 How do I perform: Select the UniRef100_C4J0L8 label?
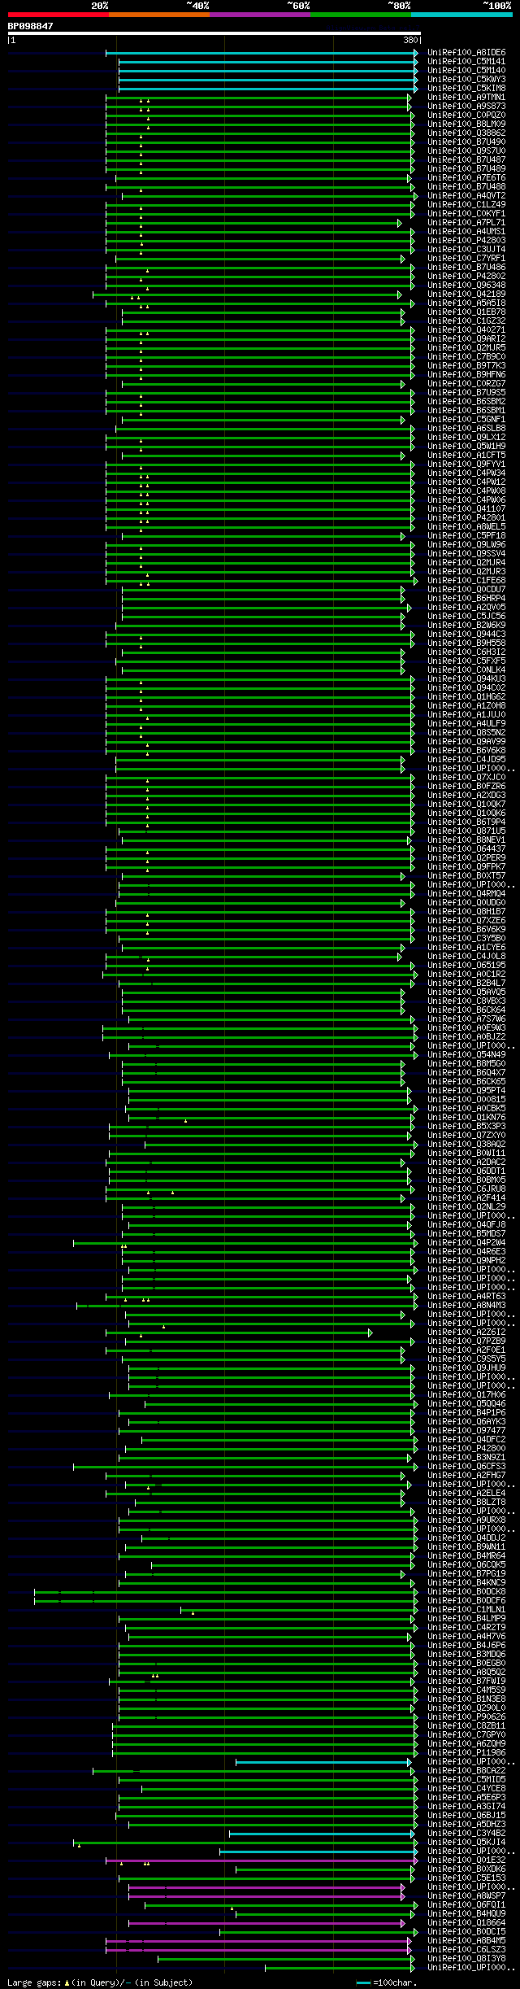click(x=466, y=957)
